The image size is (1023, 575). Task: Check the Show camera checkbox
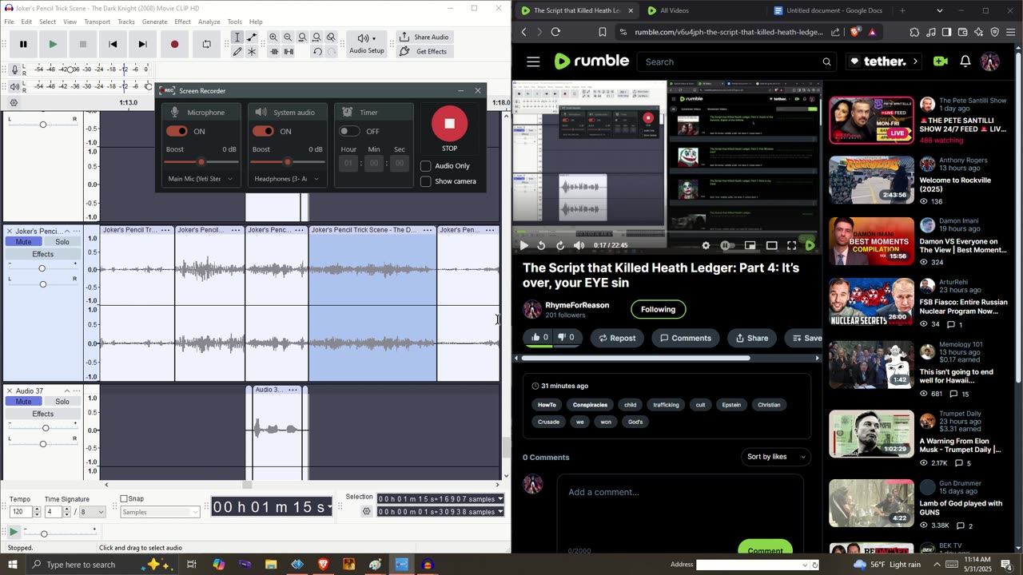426,181
